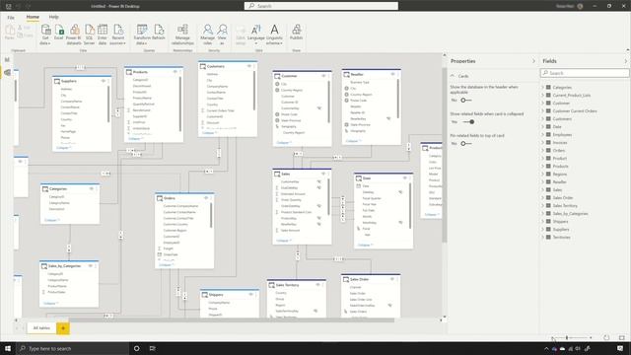Open Manage roles
Screen dimensions: 631x355
208,35
